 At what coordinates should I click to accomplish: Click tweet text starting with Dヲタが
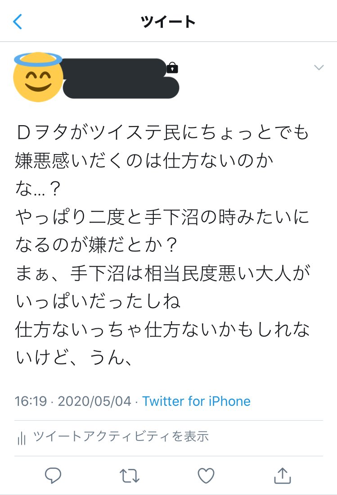coord(163,132)
